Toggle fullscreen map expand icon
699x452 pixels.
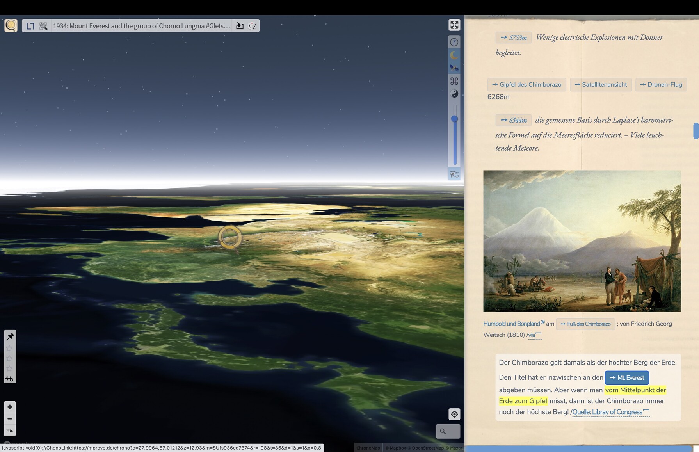pos(454,25)
